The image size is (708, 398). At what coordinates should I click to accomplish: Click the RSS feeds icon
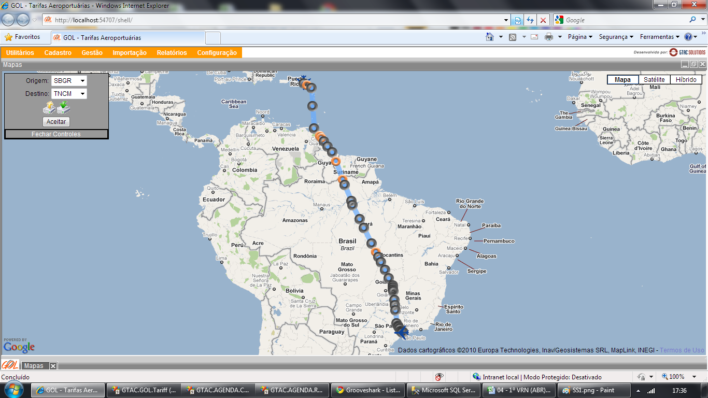coord(513,37)
